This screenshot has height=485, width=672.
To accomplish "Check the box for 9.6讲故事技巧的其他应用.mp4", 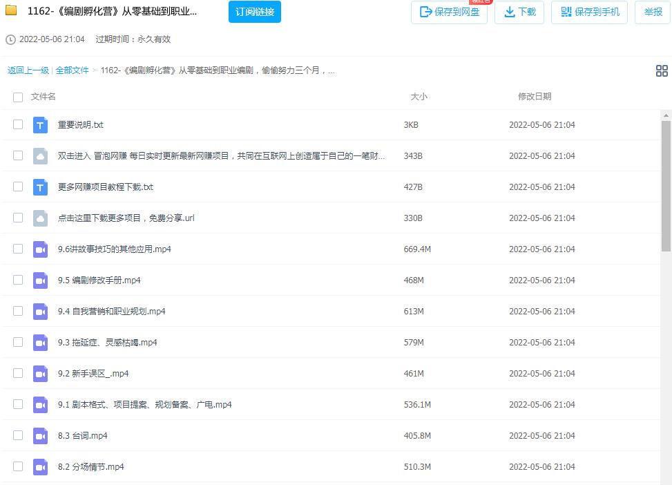I will (18, 249).
